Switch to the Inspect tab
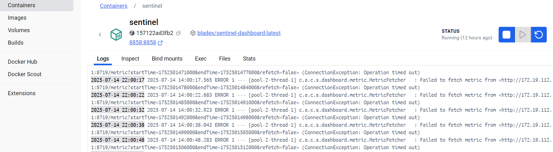 point(130,59)
